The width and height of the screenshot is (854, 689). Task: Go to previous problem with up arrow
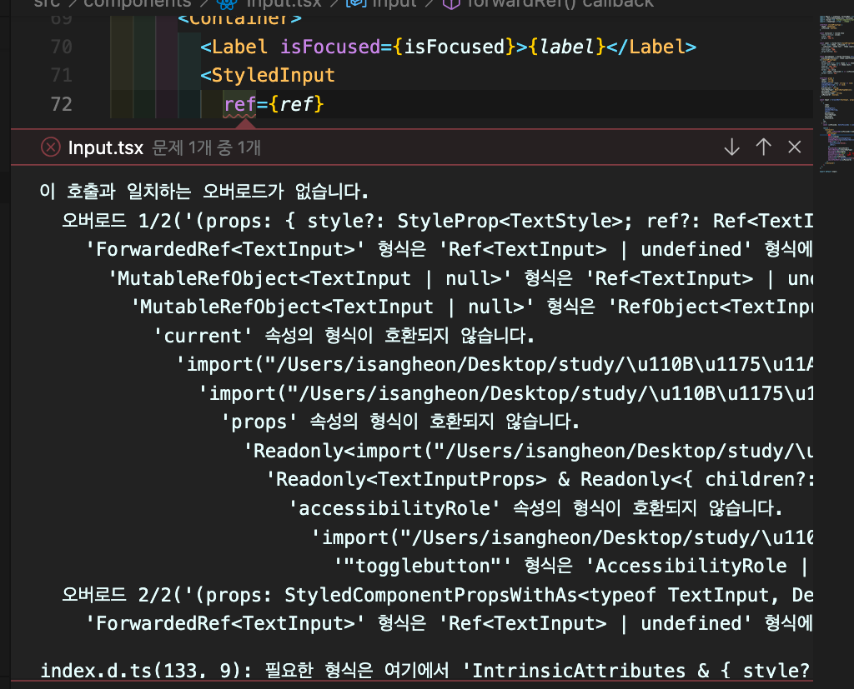click(764, 147)
